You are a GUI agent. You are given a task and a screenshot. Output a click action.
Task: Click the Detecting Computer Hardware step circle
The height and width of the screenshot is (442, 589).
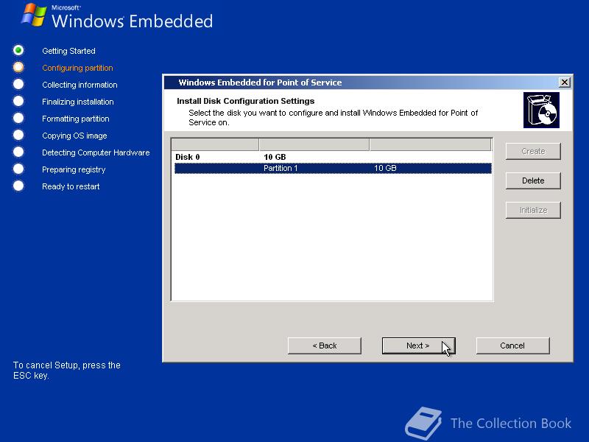18,152
